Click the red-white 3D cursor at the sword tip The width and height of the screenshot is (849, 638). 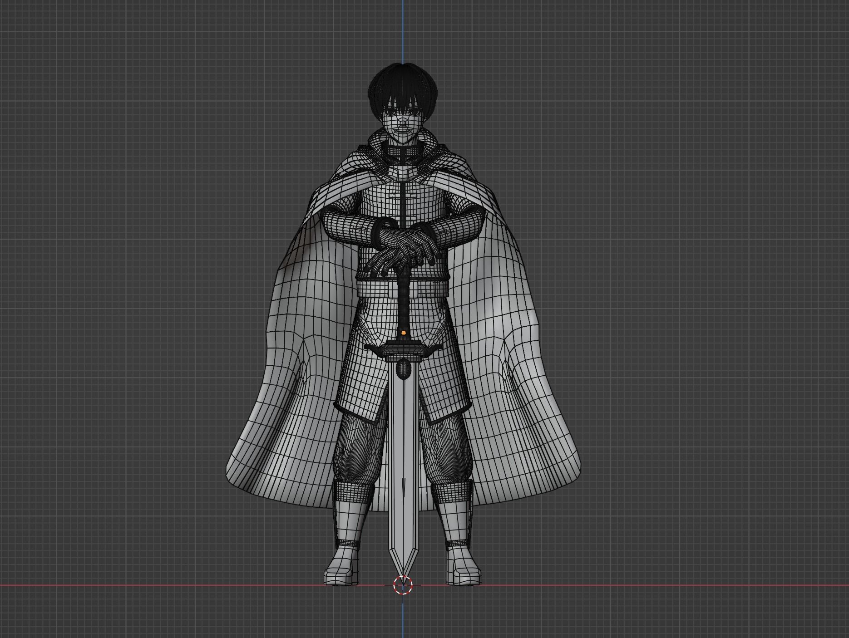click(x=402, y=585)
